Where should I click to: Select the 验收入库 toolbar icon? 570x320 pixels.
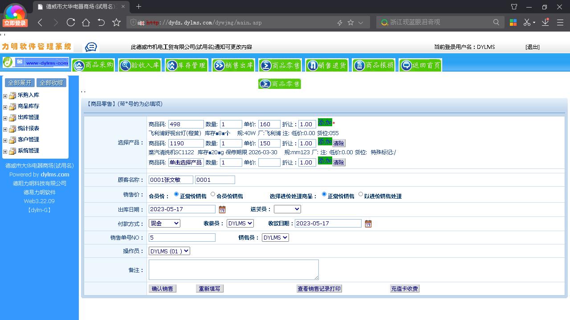point(139,65)
